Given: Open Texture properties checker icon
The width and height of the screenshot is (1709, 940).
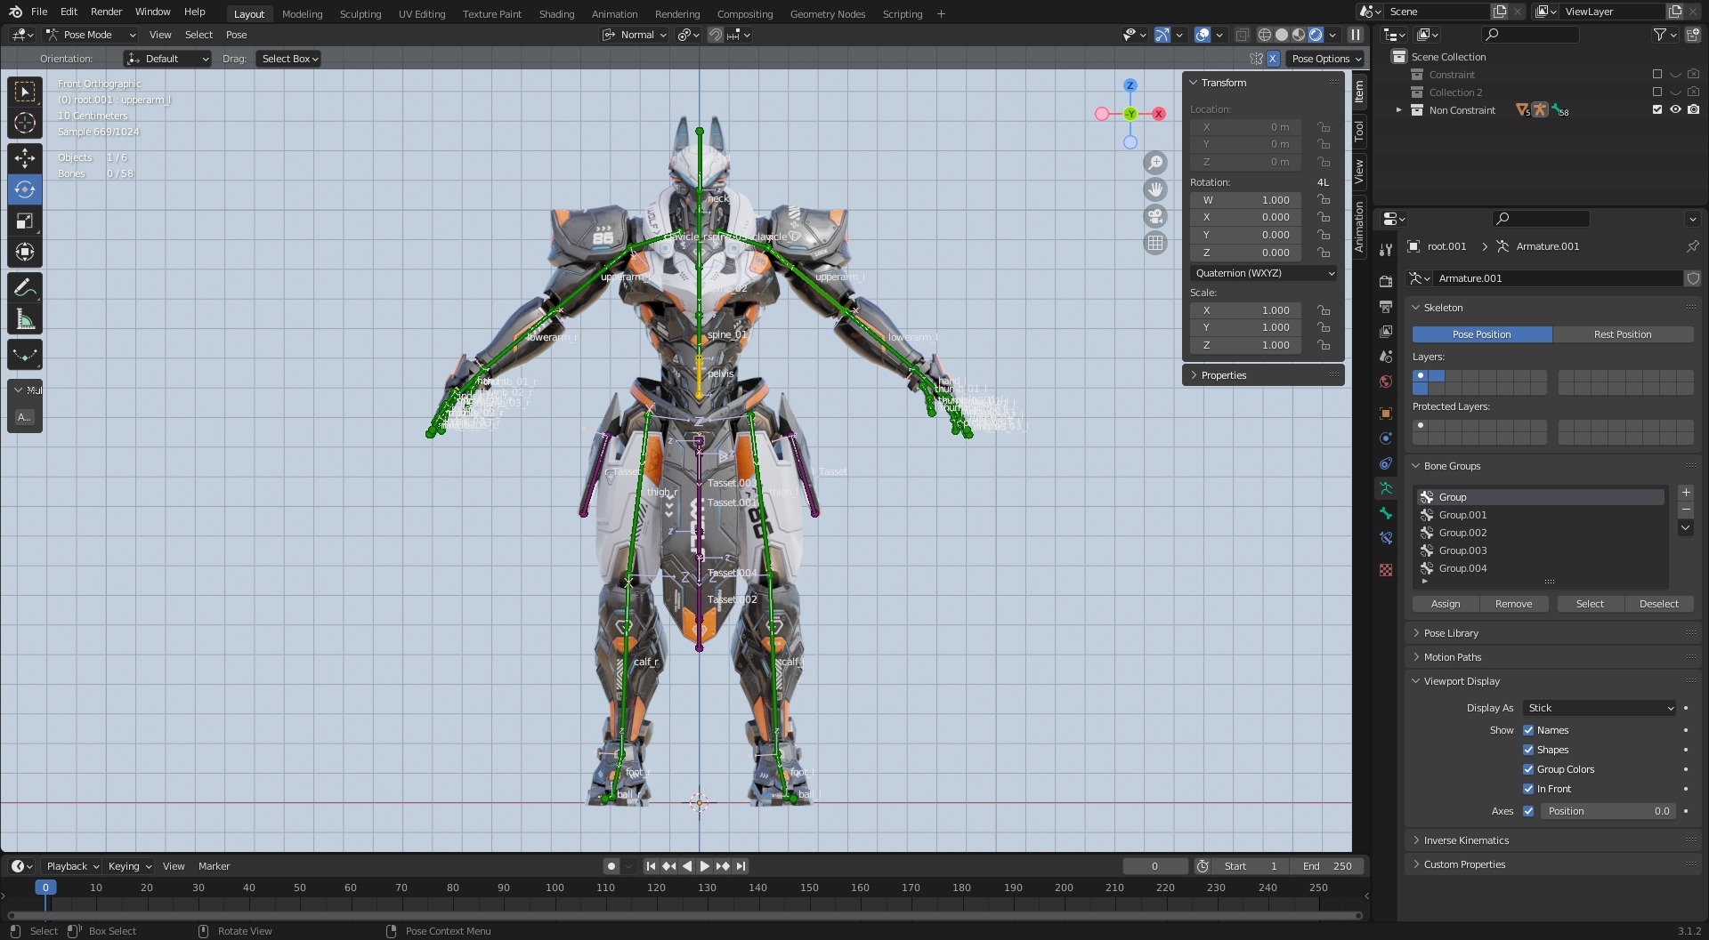Looking at the screenshot, I should 1386,570.
